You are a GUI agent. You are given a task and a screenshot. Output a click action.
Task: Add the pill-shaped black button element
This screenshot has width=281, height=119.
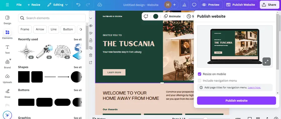62,102
